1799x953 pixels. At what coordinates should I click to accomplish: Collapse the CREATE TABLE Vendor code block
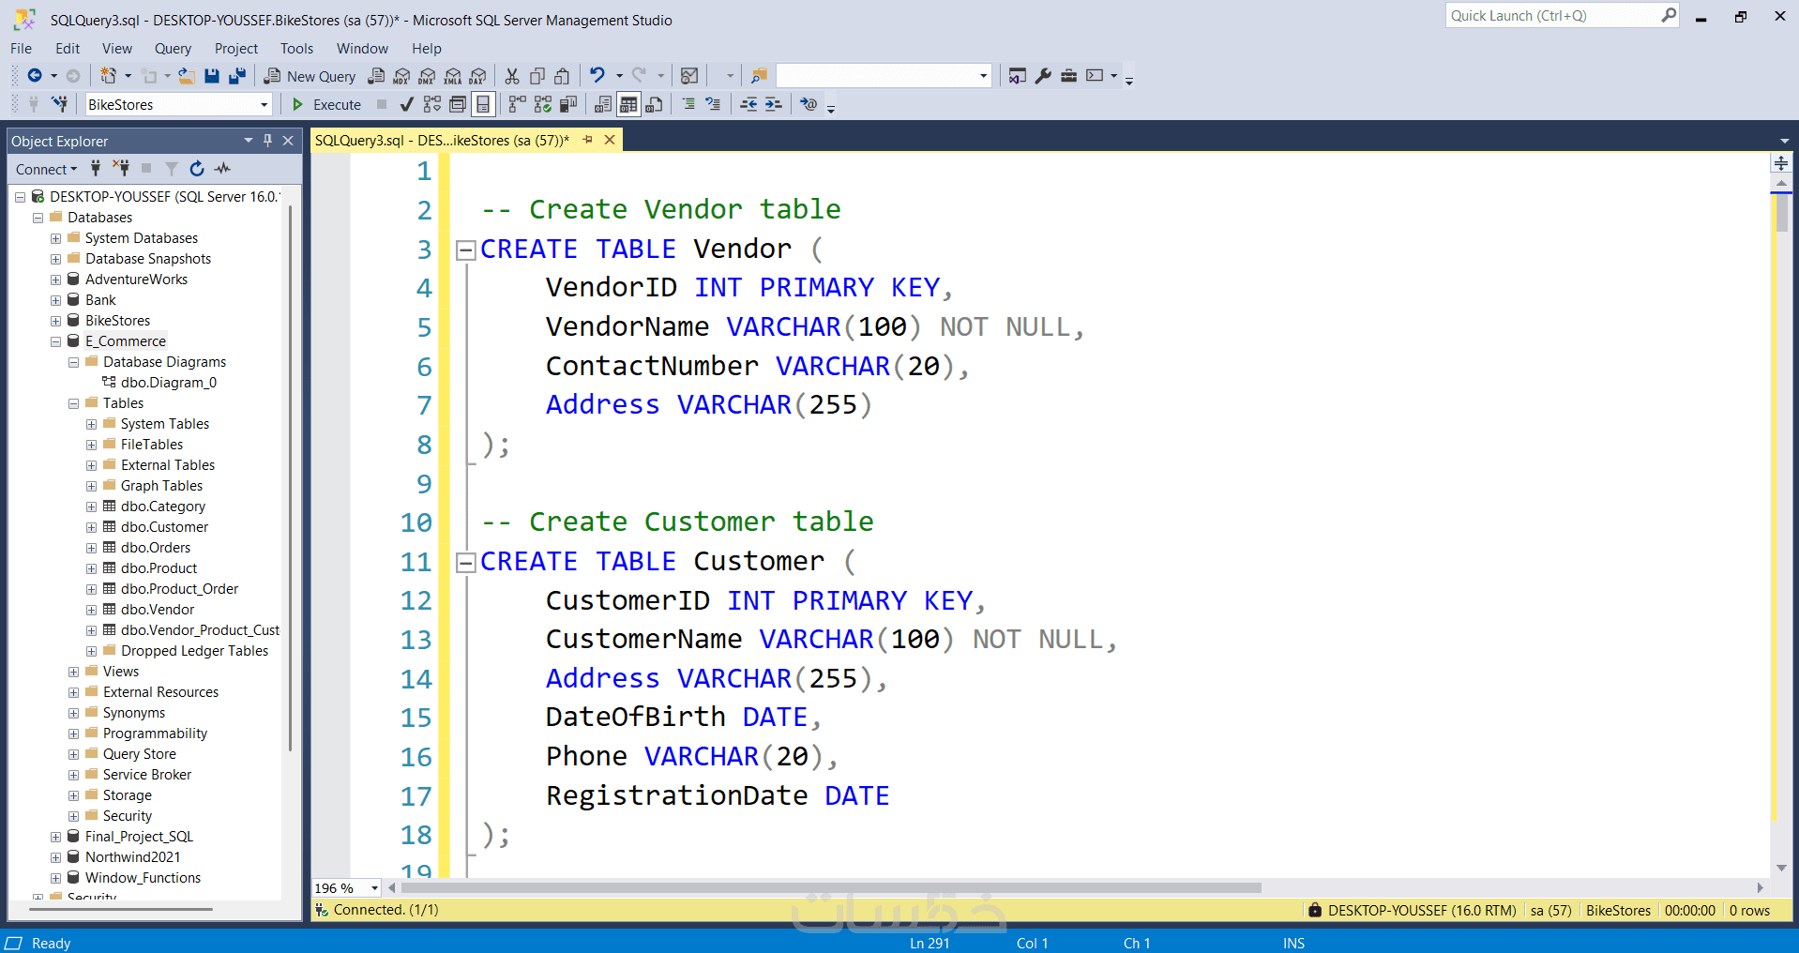[465, 250]
